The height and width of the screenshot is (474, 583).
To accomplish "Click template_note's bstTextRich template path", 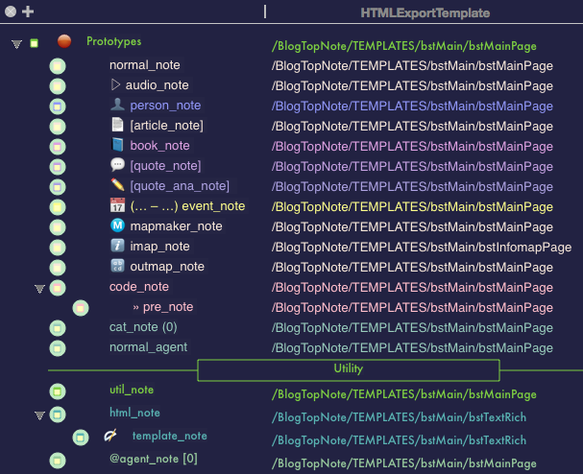I will pyautogui.click(x=399, y=440).
